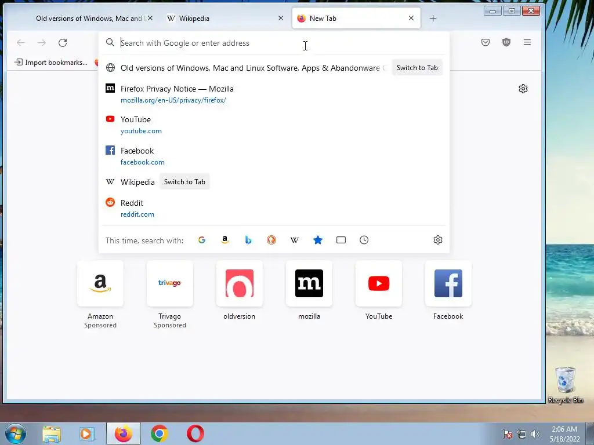Click the Forward navigation arrow

coord(42,43)
